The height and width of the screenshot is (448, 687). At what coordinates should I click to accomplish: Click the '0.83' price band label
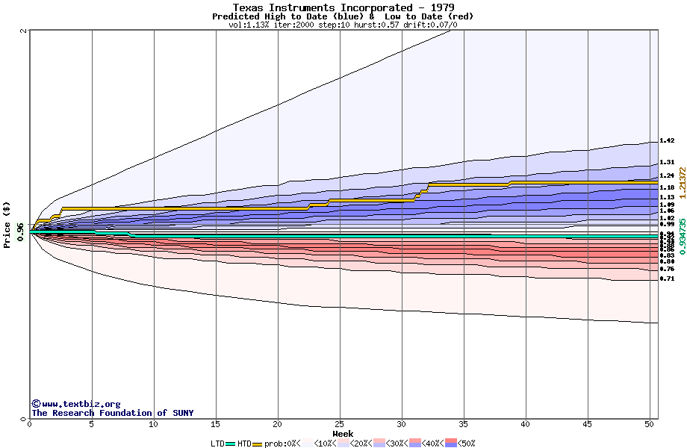click(667, 255)
